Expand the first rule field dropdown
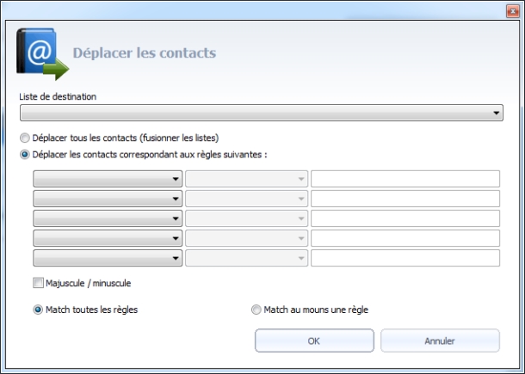This screenshot has width=525, height=374. [x=108, y=179]
